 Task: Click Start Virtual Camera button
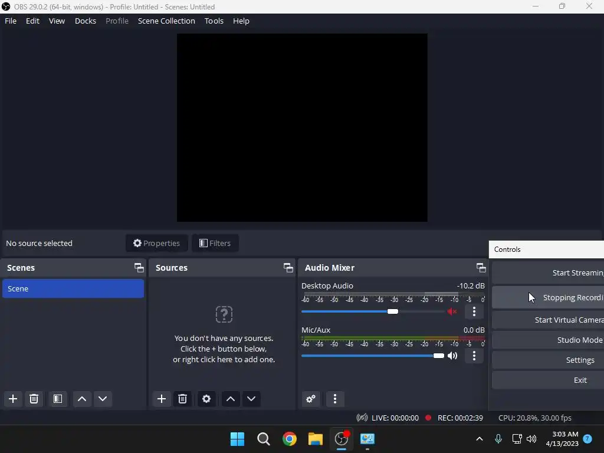[x=548, y=320]
